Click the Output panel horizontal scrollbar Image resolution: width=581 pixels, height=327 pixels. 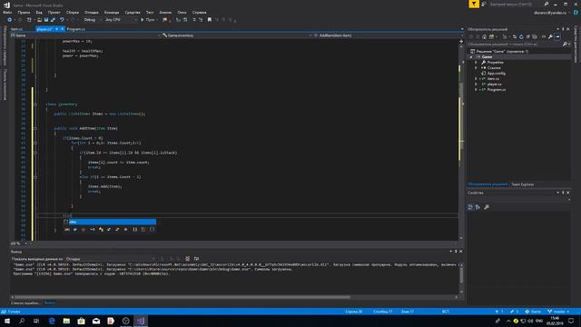tap(182, 297)
